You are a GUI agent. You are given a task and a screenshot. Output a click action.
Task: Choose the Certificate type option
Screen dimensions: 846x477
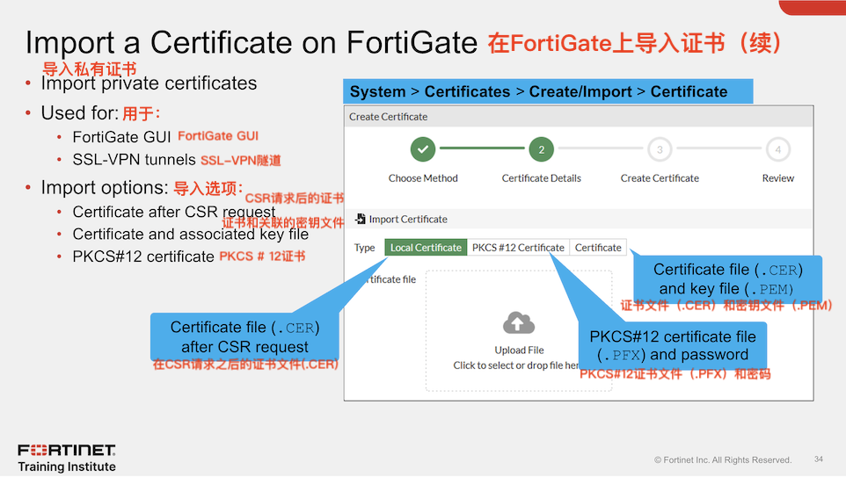pos(598,248)
